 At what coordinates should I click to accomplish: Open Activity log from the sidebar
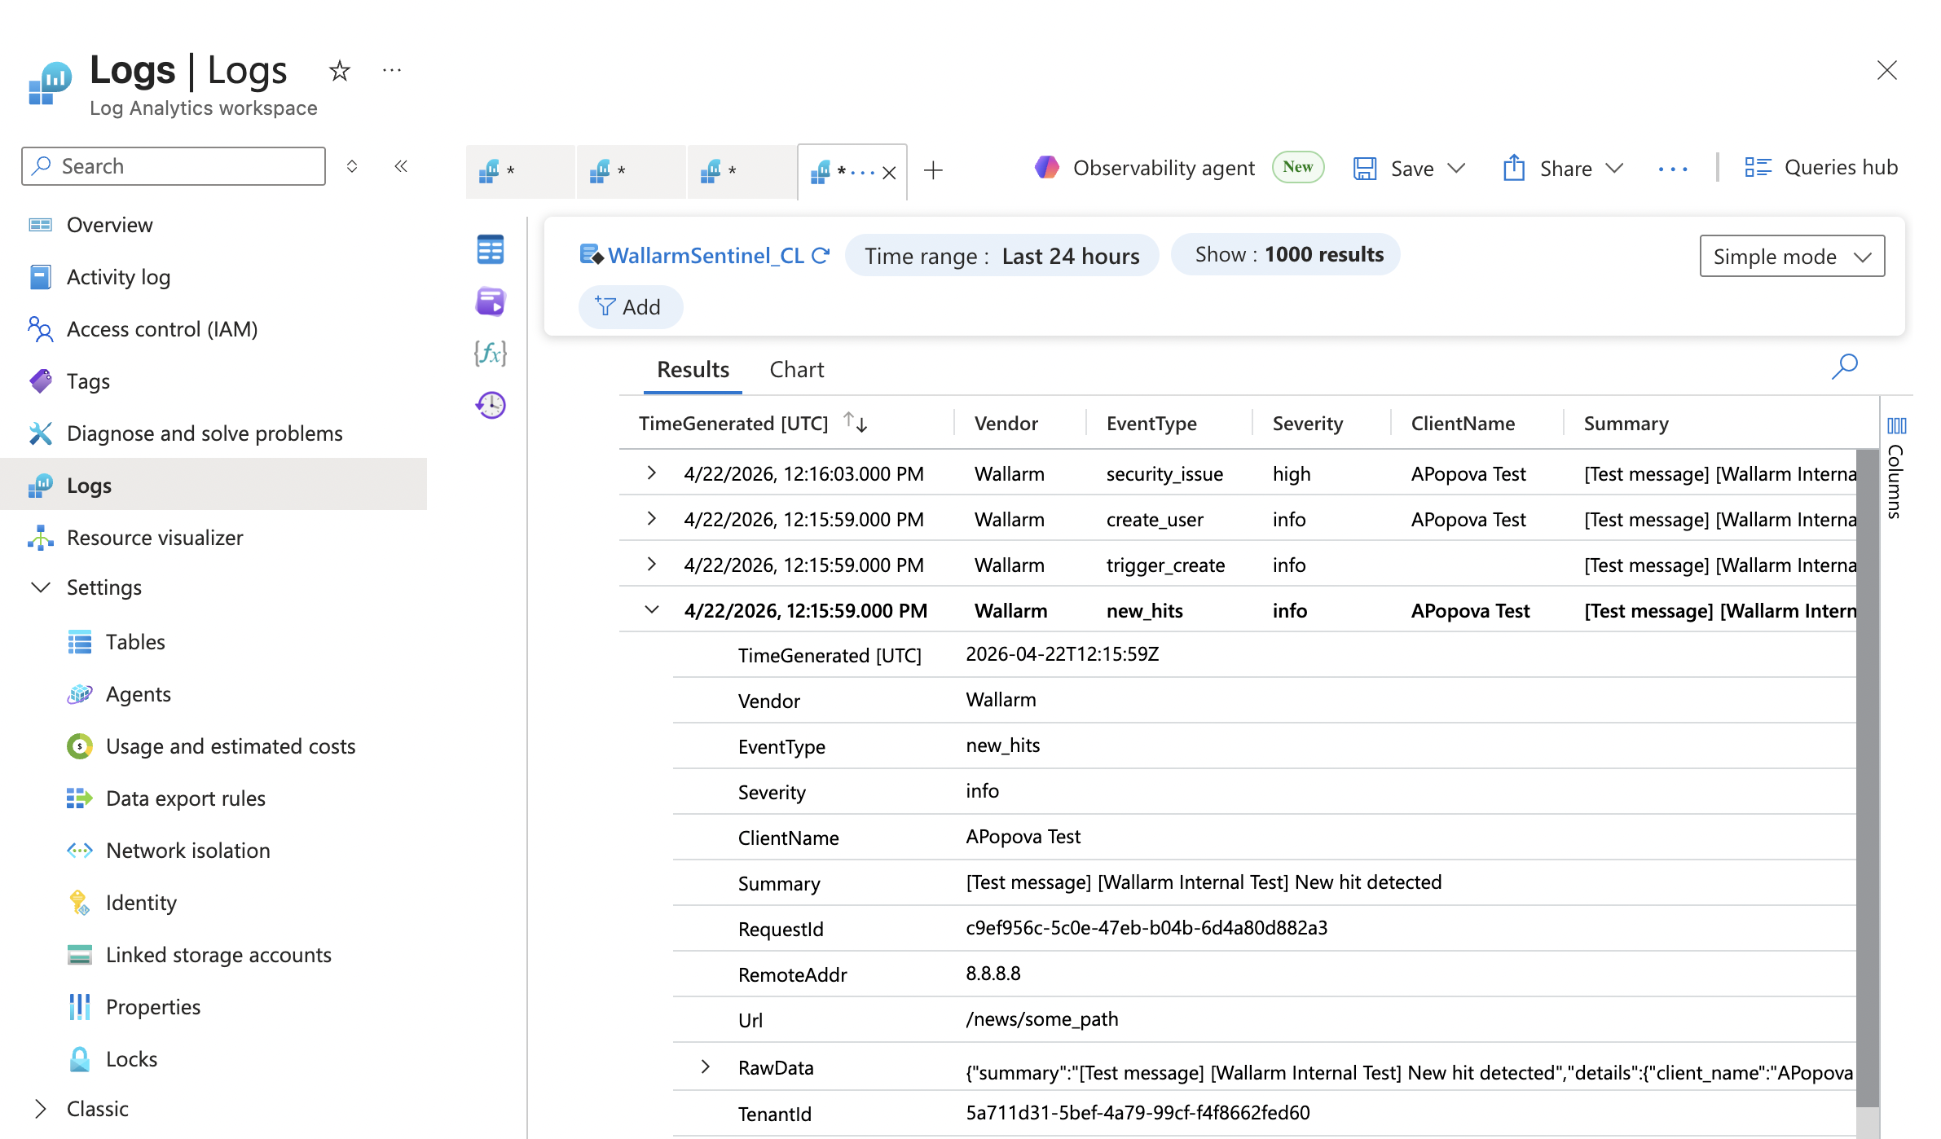pos(119,277)
